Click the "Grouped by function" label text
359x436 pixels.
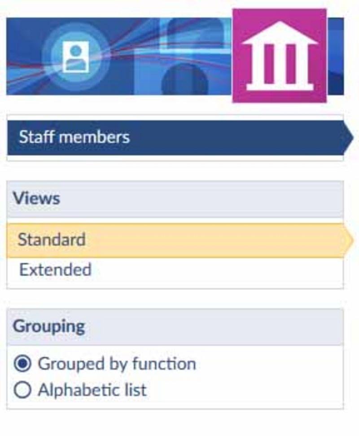click(x=117, y=364)
